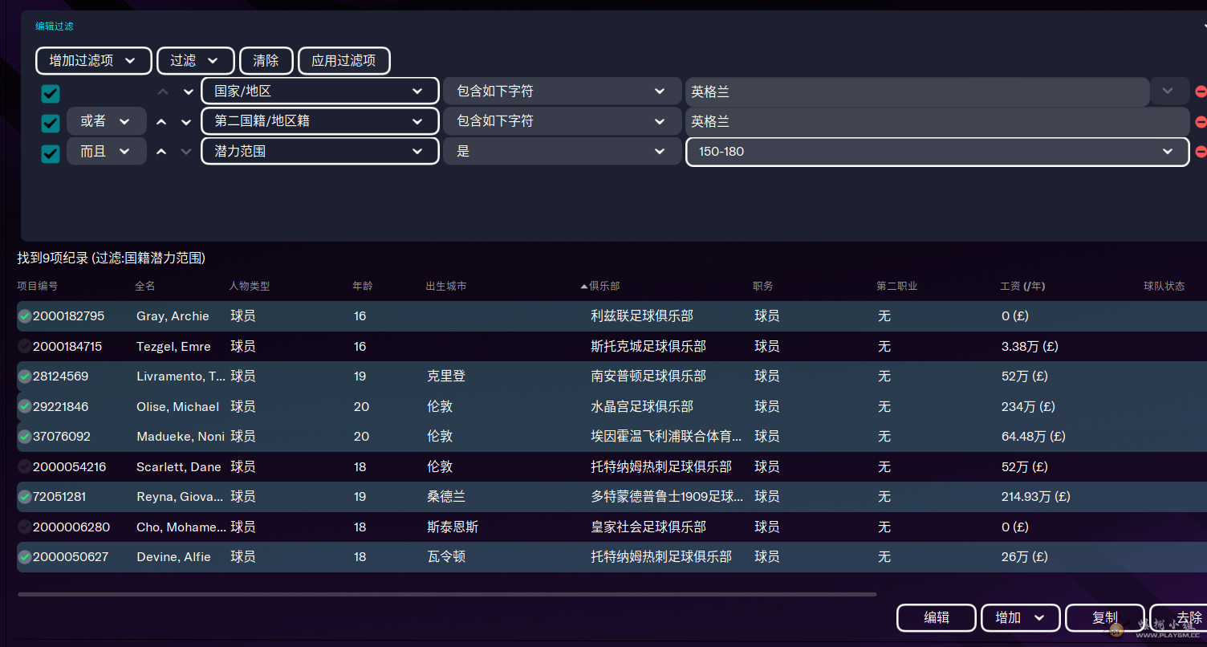Image resolution: width=1207 pixels, height=647 pixels.
Task: Click the 214.93万 (£) wage cell
Action: click(1036, 496)
